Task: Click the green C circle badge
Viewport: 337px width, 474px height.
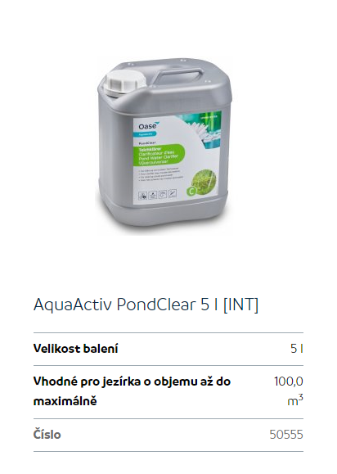Action: (x=191, y=192)
